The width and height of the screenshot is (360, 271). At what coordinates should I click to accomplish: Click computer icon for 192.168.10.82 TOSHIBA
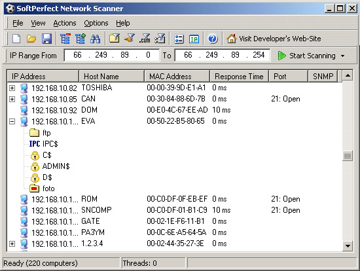[24, 88]
